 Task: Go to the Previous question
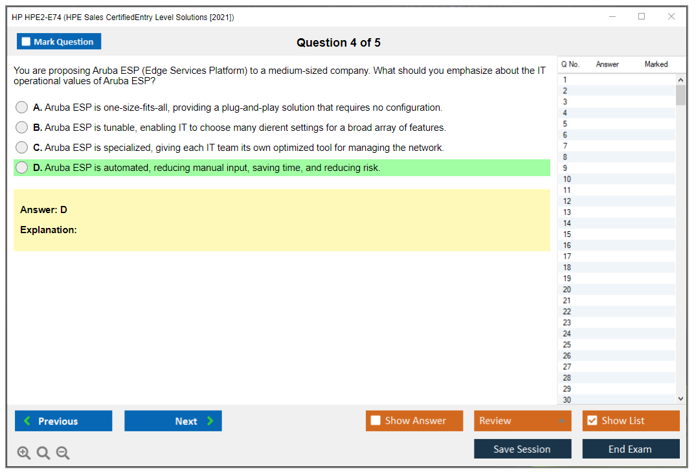[x=63, y=421]
